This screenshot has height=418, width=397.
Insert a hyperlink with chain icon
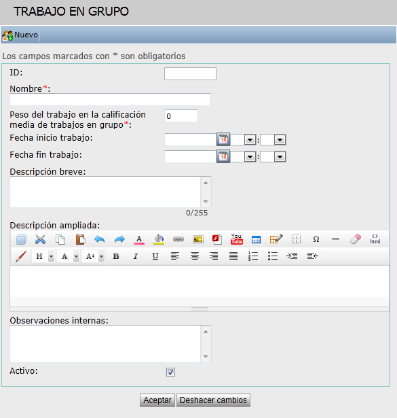pyautogui.click(x=178, y=239)
